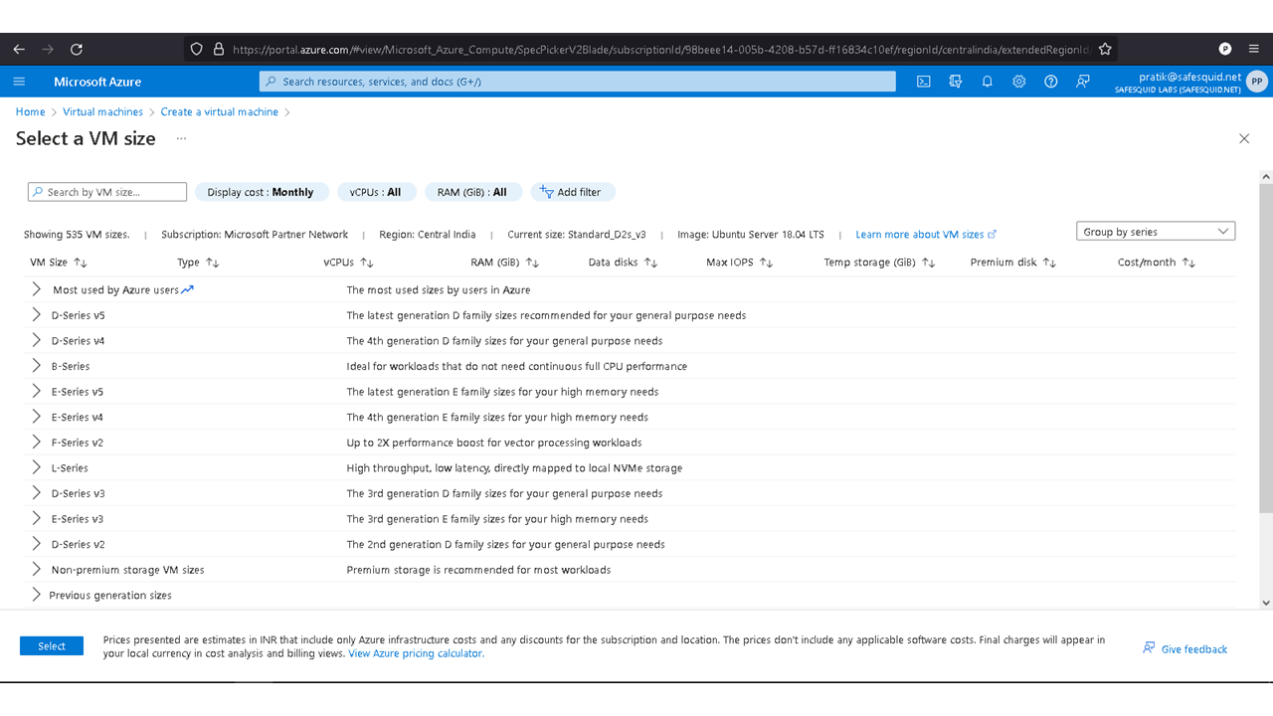Screen dimensions: 1273x716
Task: Sort by Max IOPS column arrows
Action: [x=767, y=263]
